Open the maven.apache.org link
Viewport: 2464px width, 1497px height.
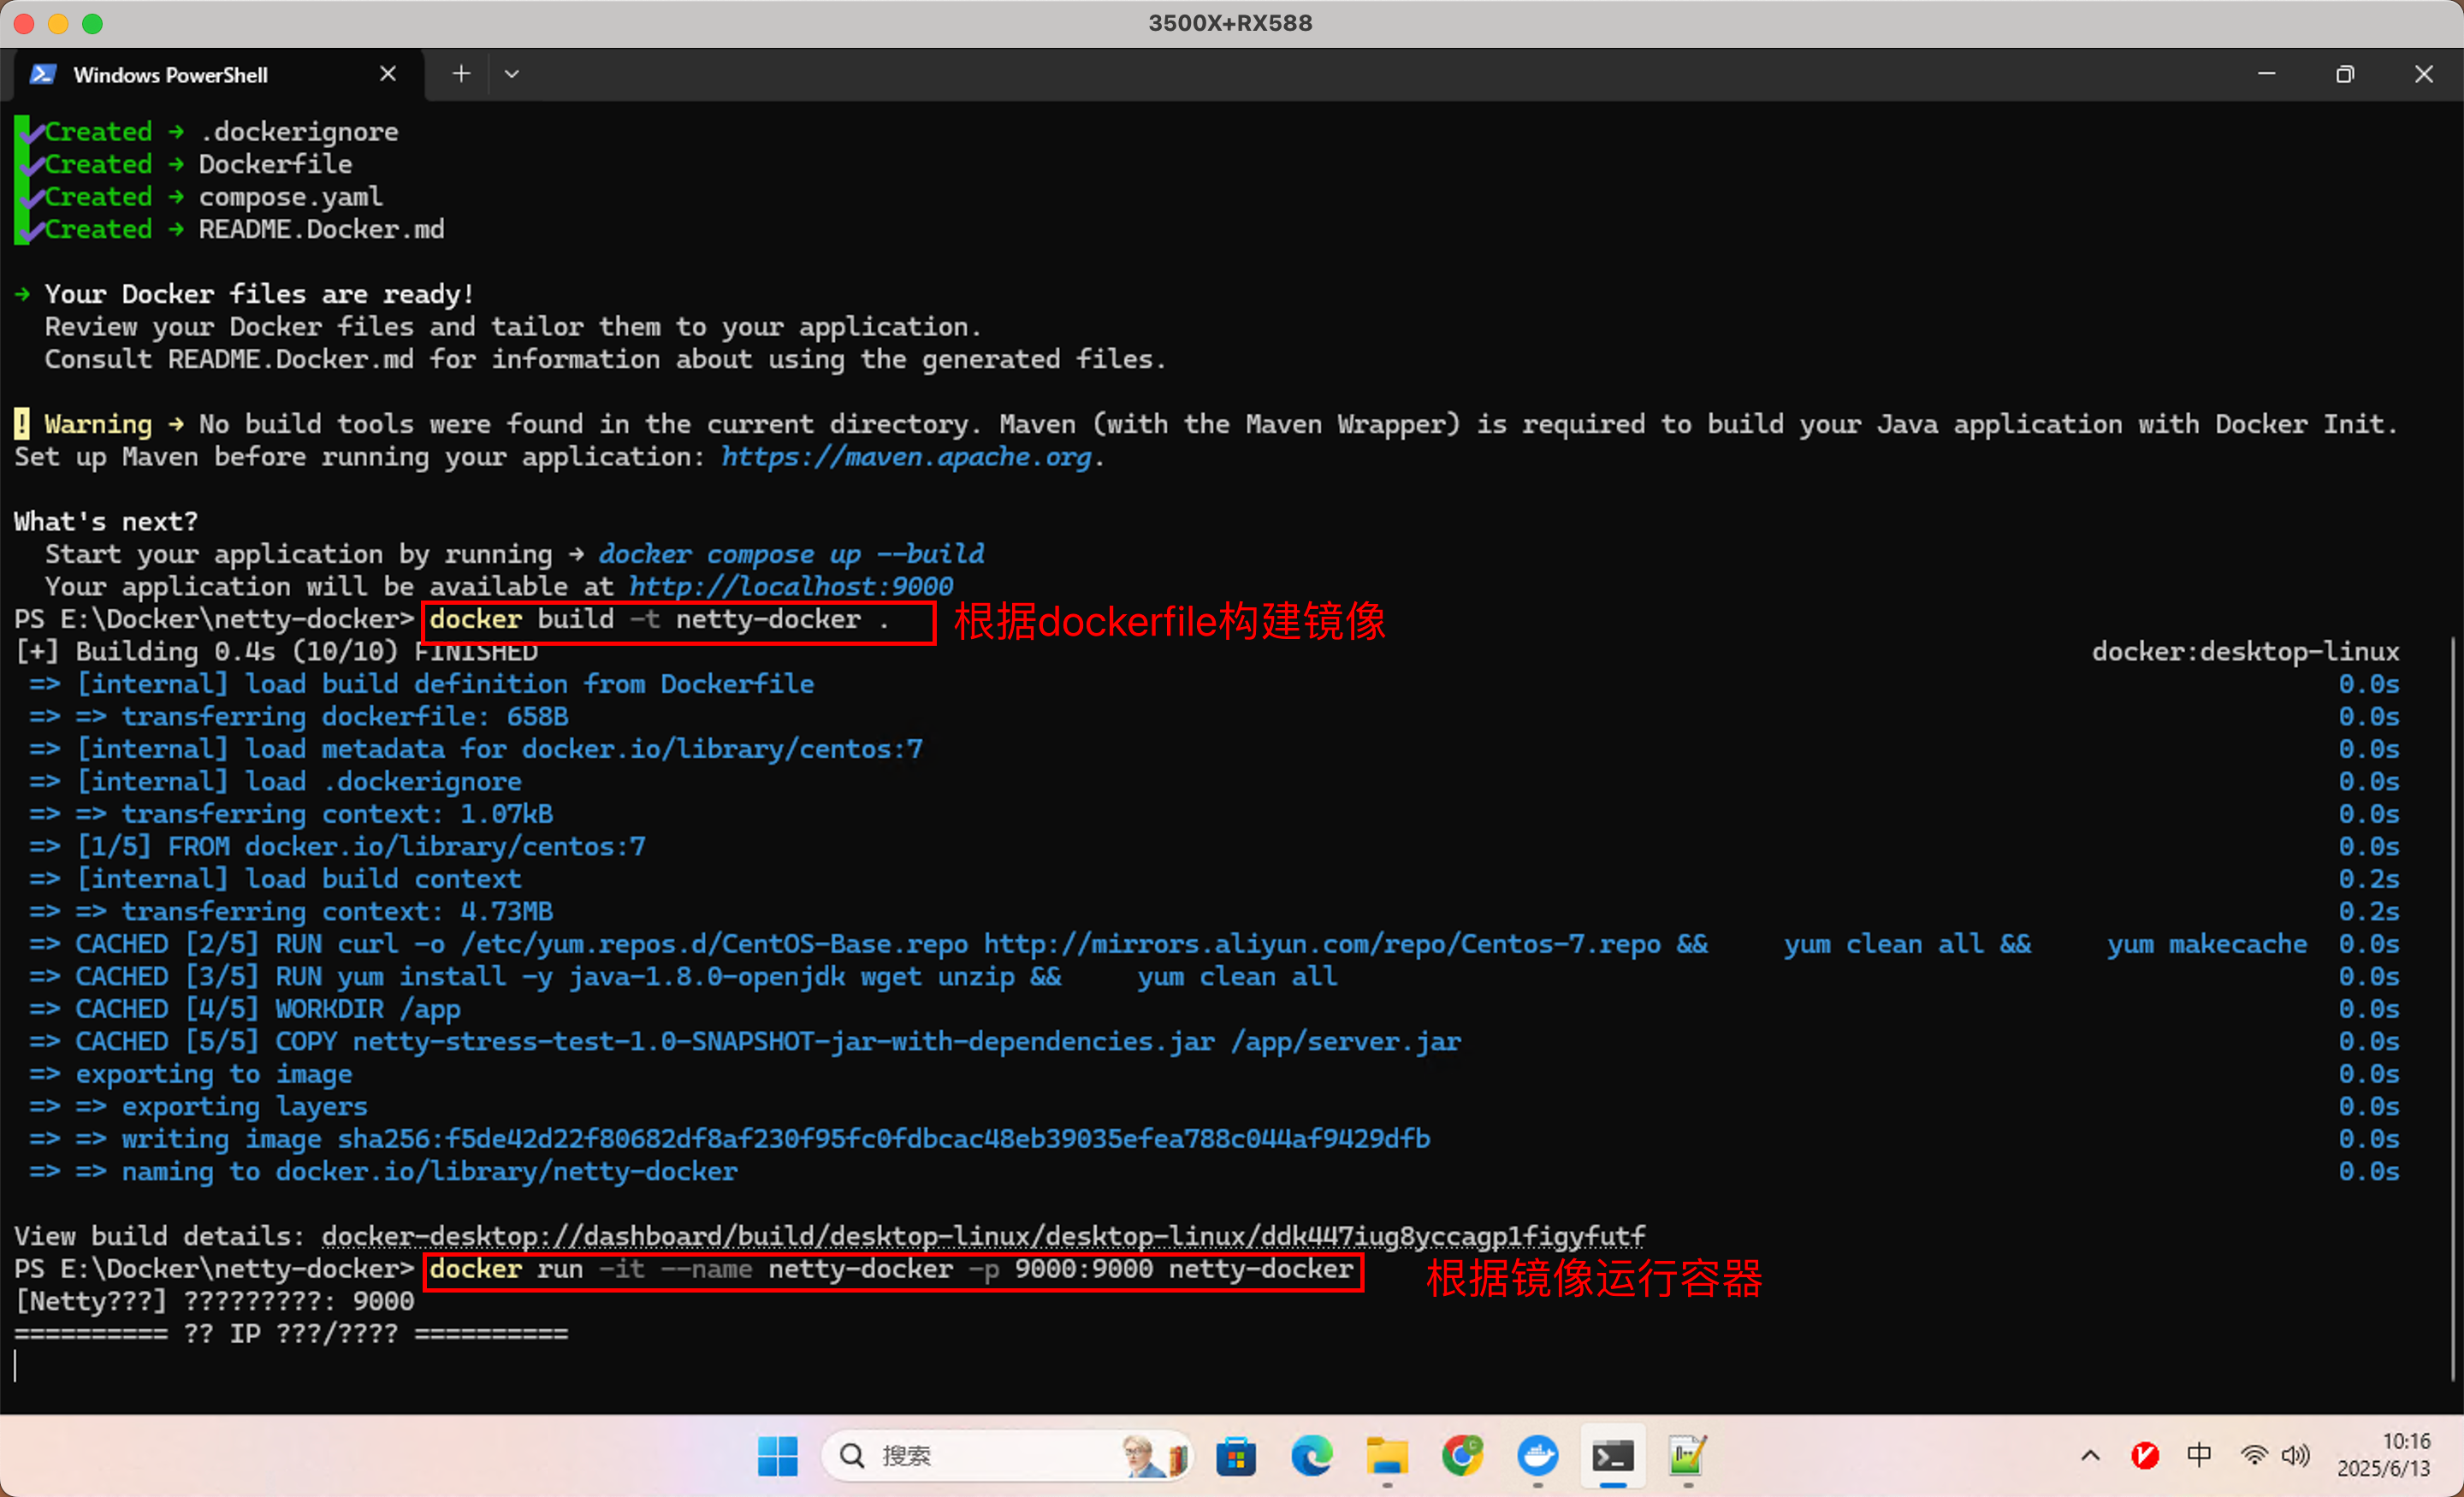point(906,457)
